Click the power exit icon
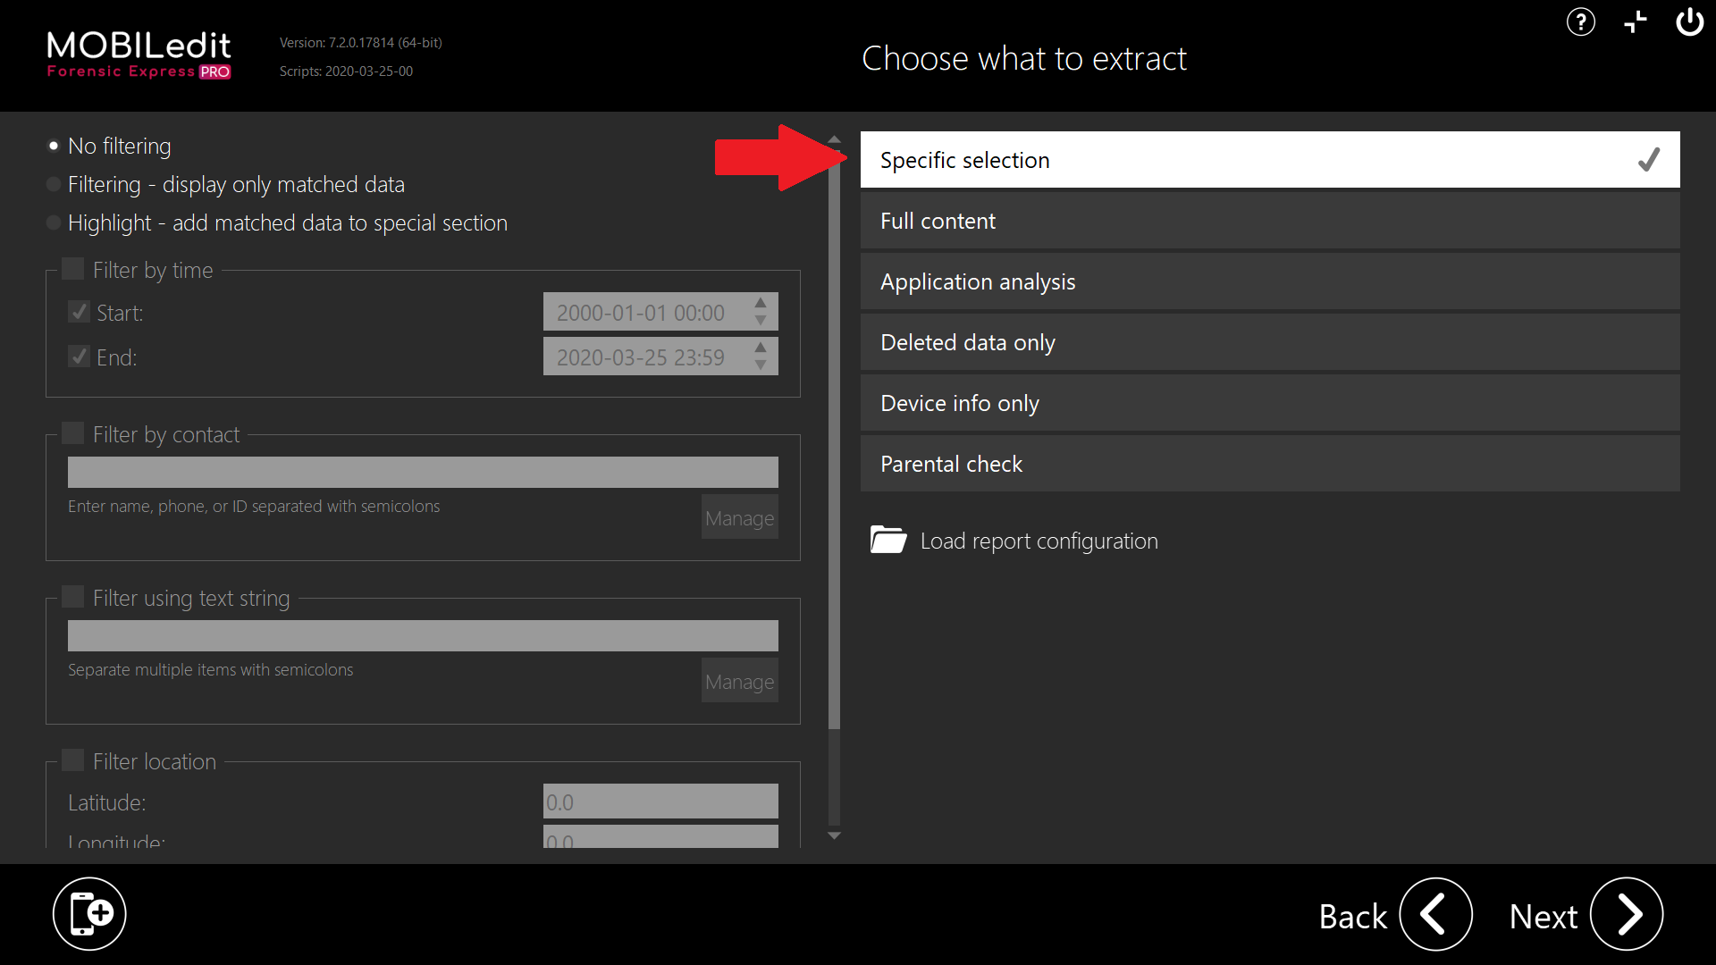 (x=1689, y=21)
